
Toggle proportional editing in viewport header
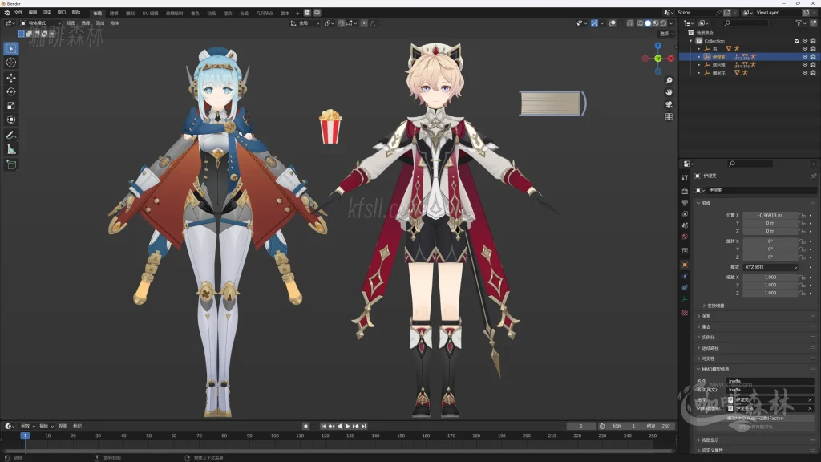tap(364, 23)
